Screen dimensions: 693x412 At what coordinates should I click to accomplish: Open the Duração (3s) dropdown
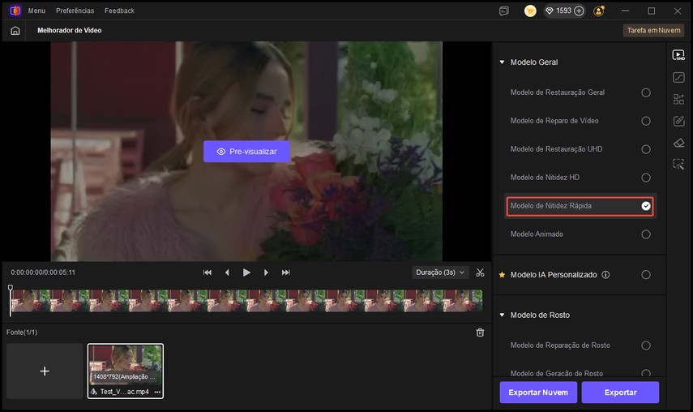click(x=440, y=273)
